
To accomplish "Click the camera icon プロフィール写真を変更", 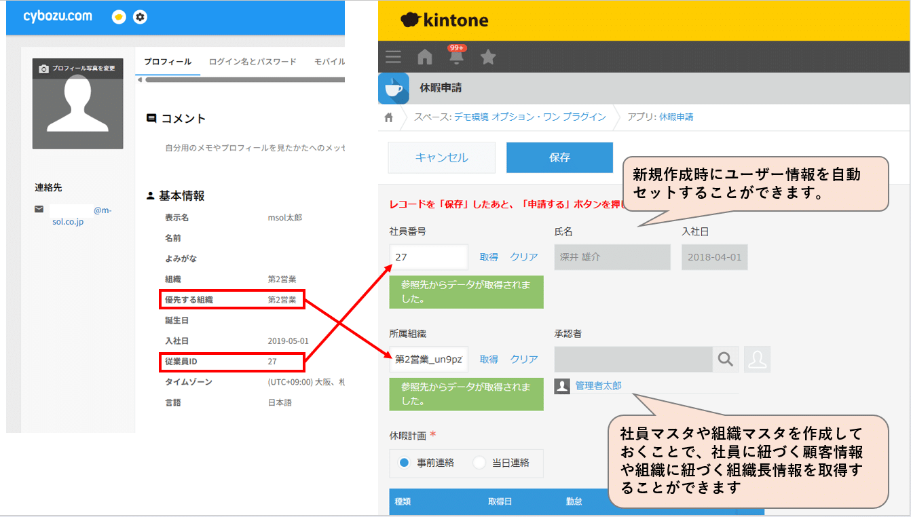I will click(44, 69).
